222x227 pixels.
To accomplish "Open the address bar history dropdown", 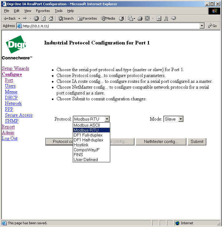I will [x=202, y=26].
